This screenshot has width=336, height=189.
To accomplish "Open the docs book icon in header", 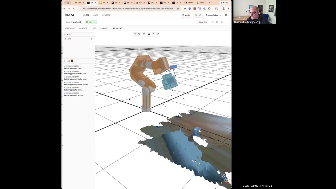I will [x=196, y=15].
